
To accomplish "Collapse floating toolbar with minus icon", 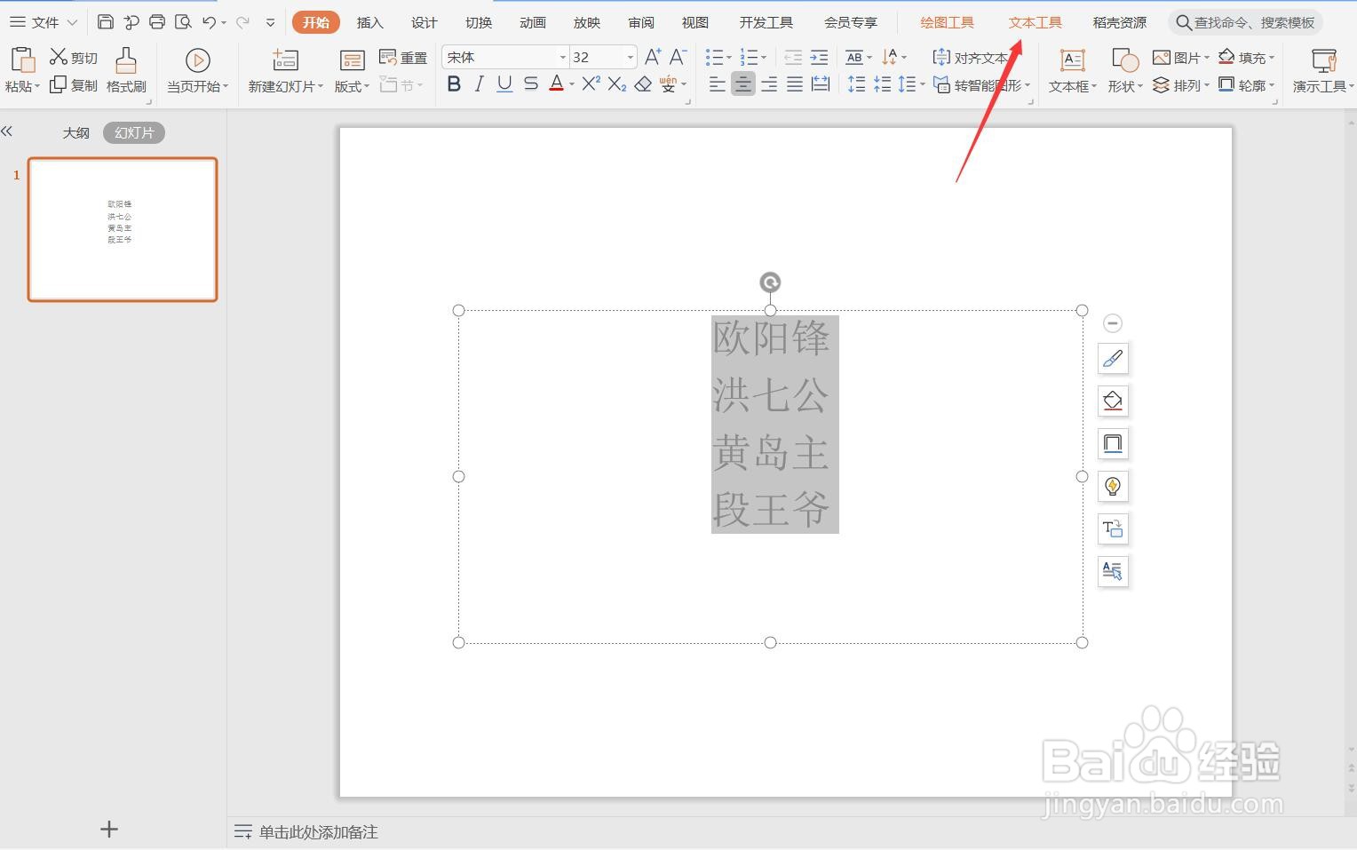I will [x=1113, y=323].
